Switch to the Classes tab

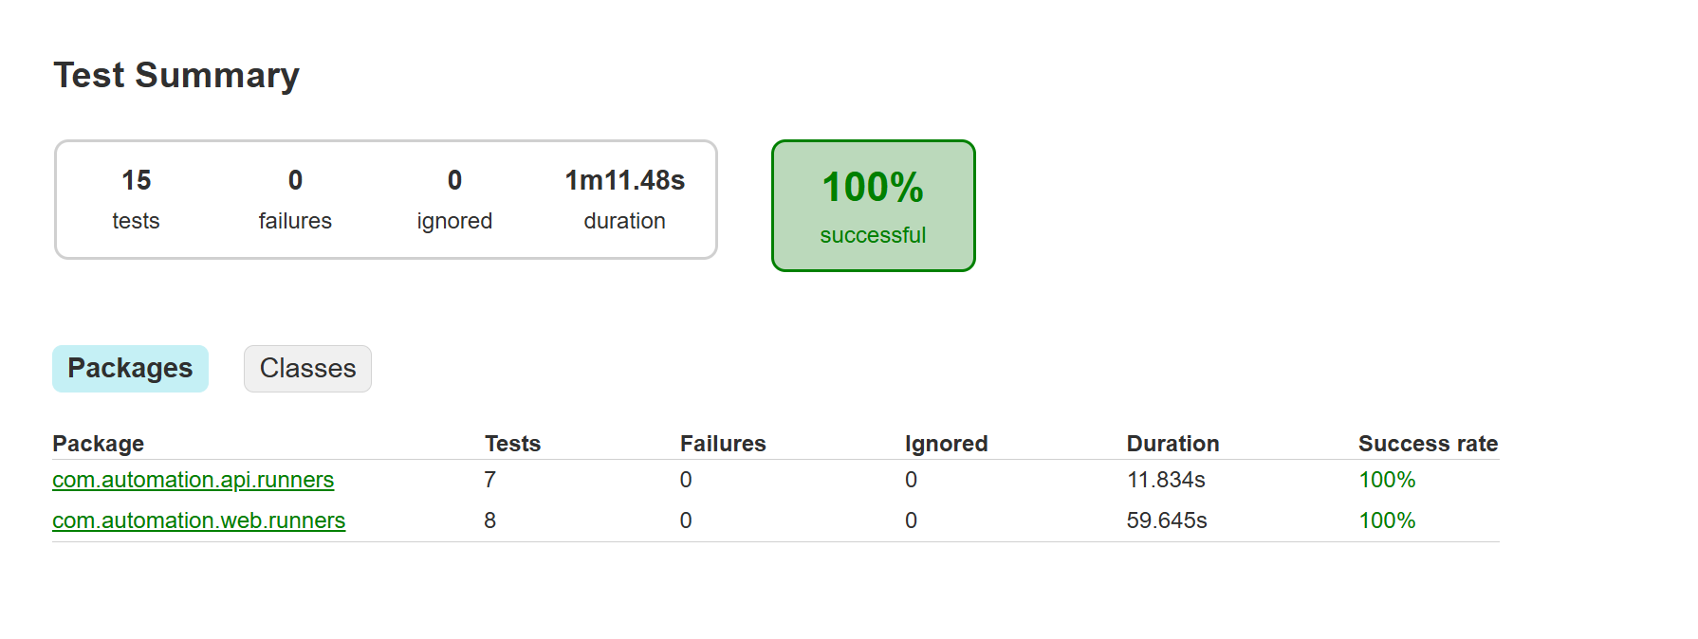307,368
